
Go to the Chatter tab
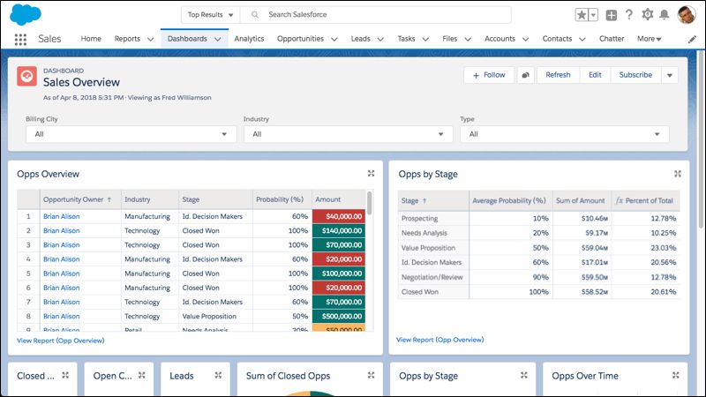612,39
